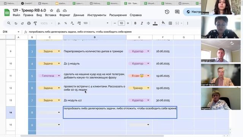Toggle italic formatting
The height and width of the screenshot is (137, 243).
(x=142, y=23)
